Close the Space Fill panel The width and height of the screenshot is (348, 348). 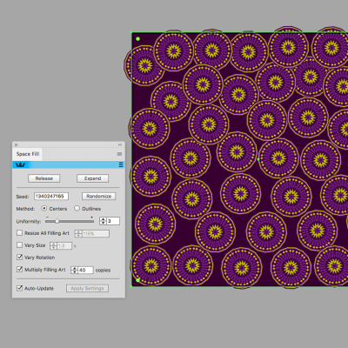[x=17, y=144]
